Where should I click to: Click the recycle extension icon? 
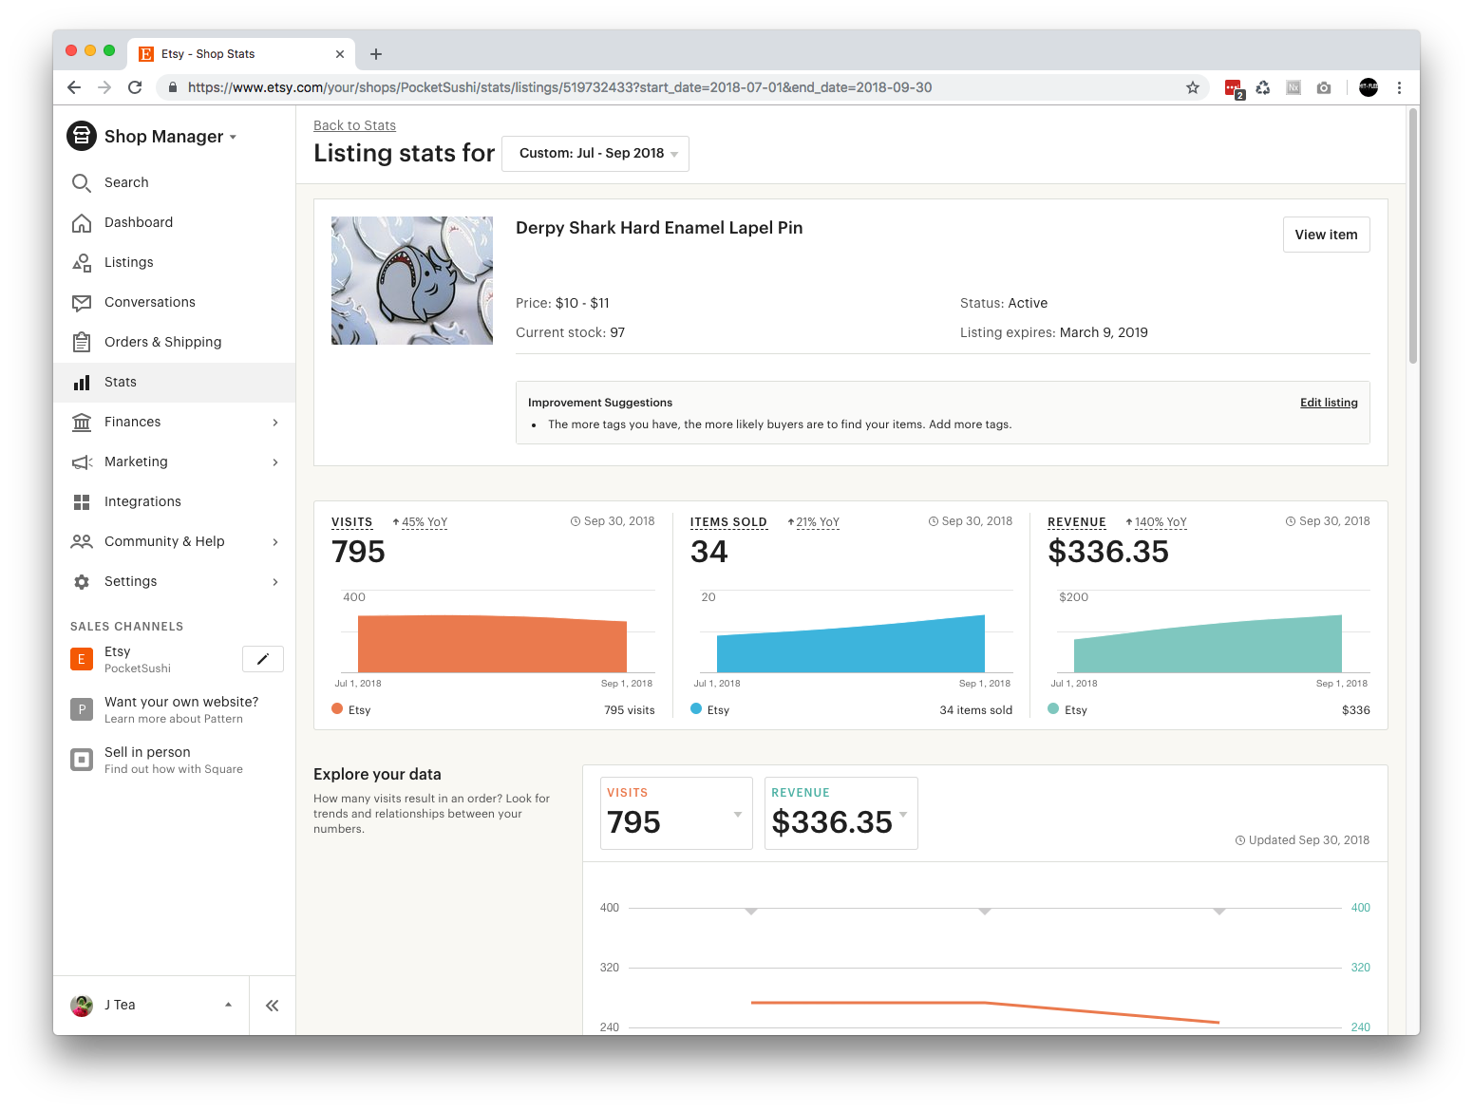pyautogui.click(x=1263, y=87)
